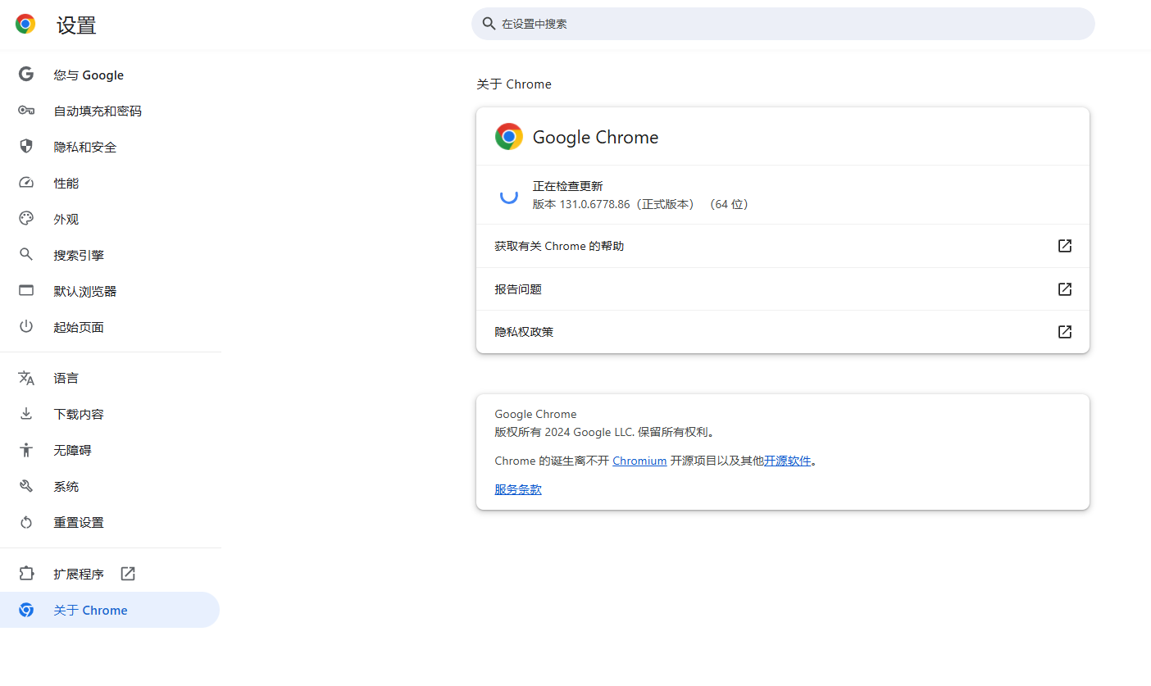Click the translate icon for 语言
1151x686 pixels.
(26, 378)
